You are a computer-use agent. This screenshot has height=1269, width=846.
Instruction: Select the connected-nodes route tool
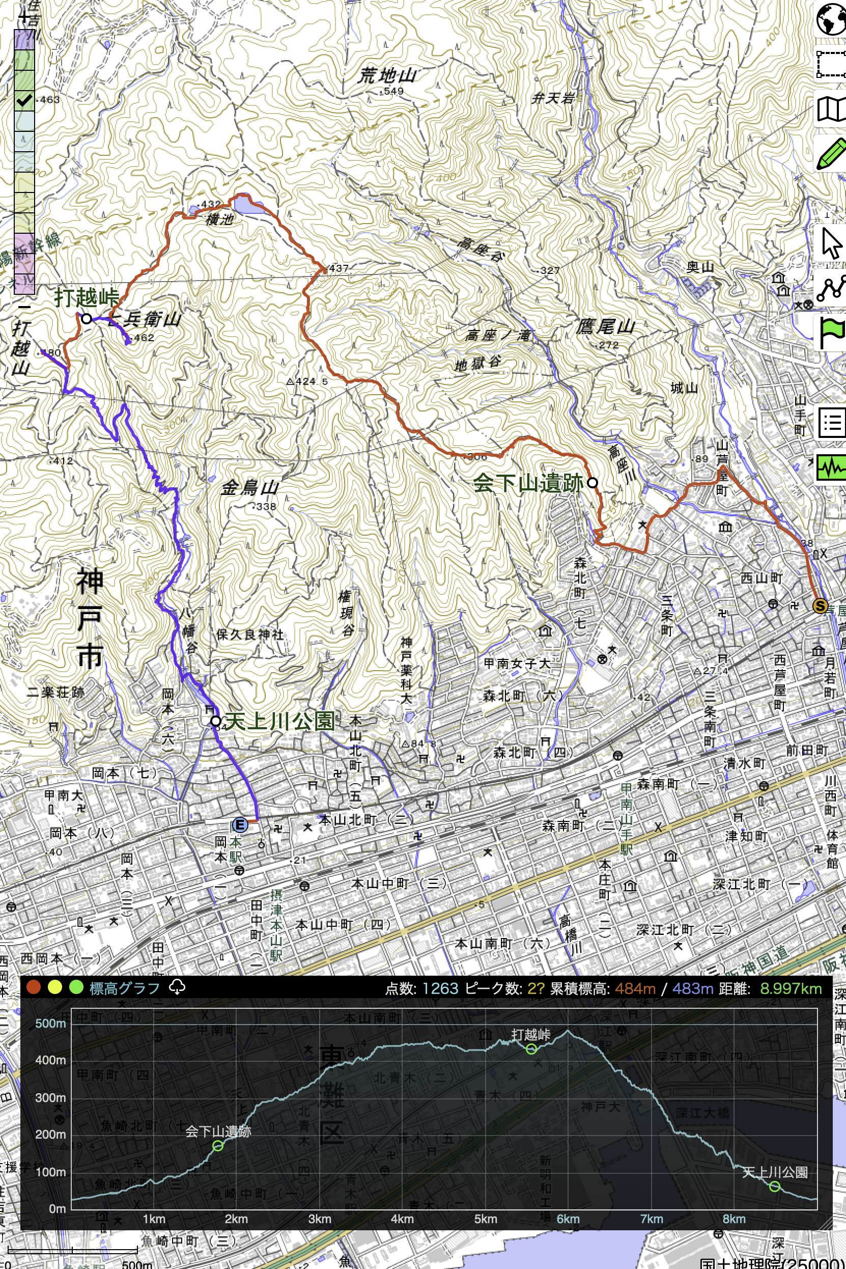point(831,288)
